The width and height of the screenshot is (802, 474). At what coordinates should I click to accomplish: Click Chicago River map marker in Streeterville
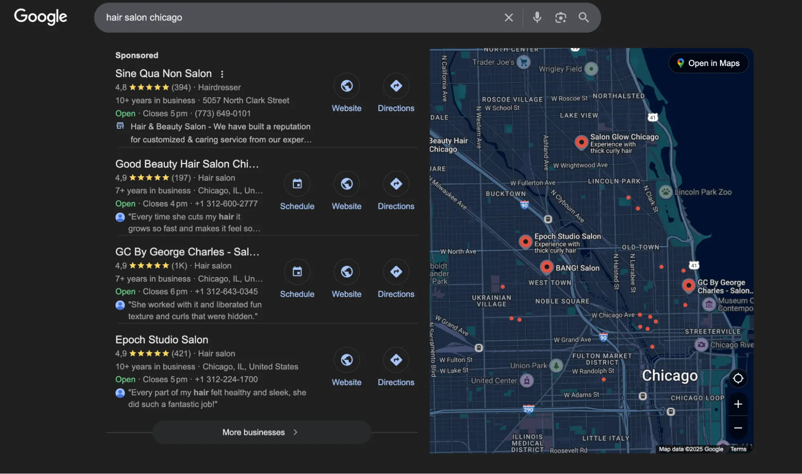pyautogui.click(x=701, y=345)
